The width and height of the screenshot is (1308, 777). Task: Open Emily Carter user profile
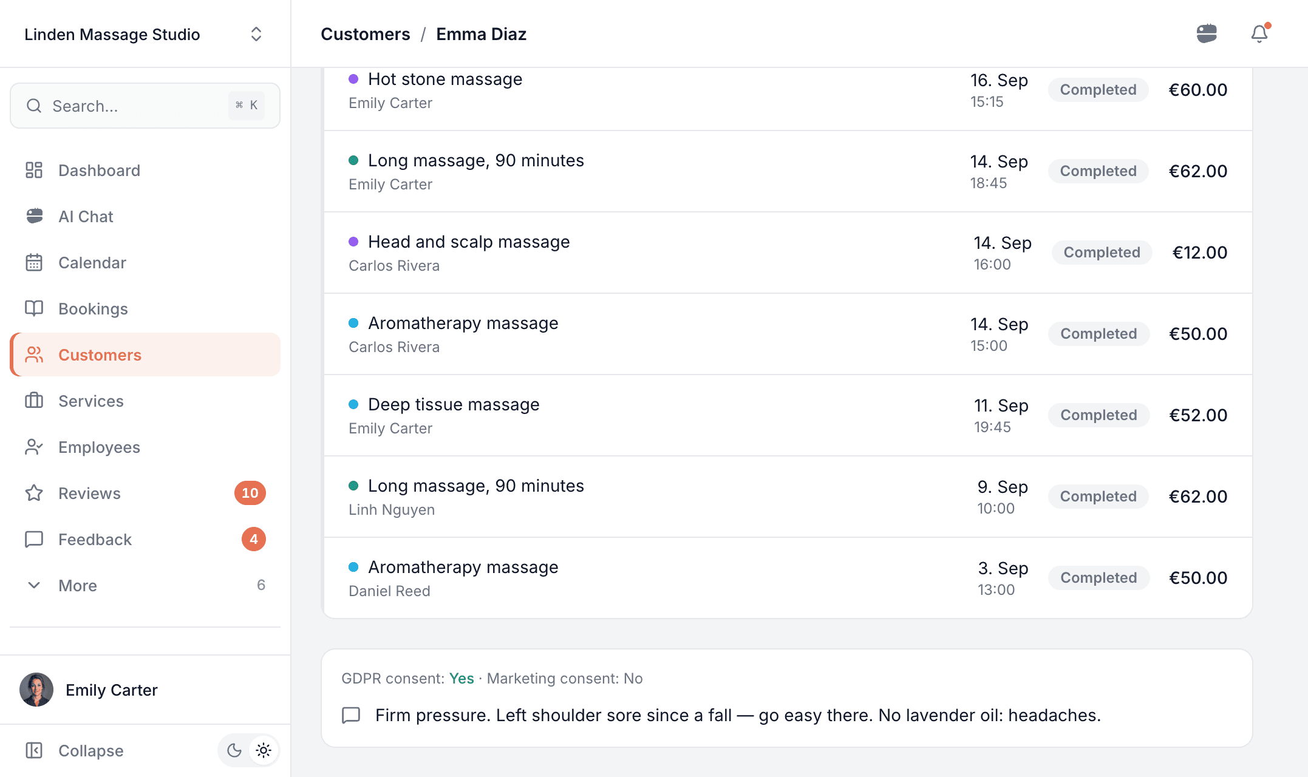coord(145,690)
